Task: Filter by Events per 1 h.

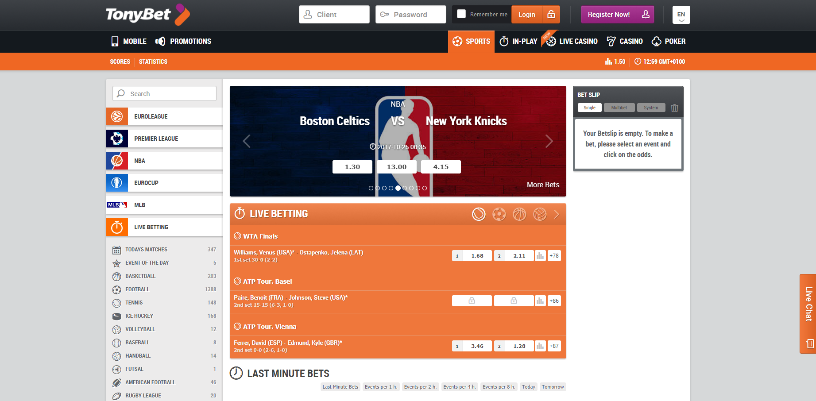Action: coord(381,387)
